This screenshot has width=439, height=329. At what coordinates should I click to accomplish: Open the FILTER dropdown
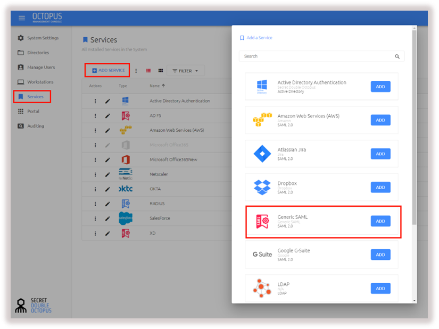(186, 71)
